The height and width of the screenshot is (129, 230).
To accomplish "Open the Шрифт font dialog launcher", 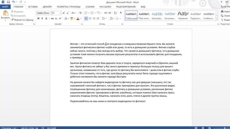I will coord(82,24).
